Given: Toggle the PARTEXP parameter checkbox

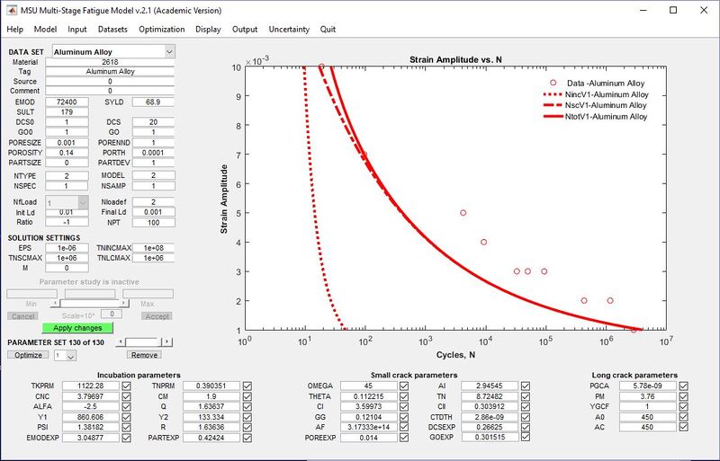Looking at the screenshot, I should (x=247, y=440).
